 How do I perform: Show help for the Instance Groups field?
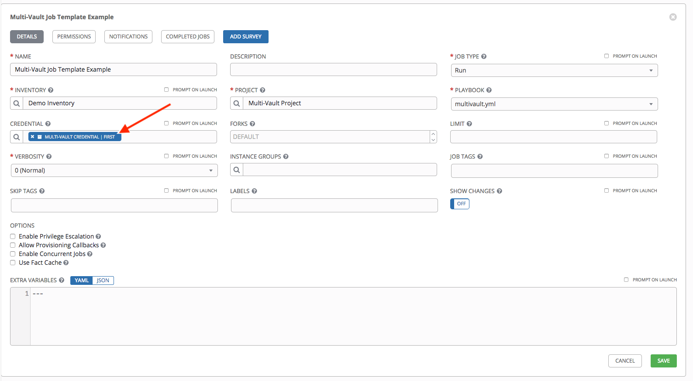pos(286,156)
